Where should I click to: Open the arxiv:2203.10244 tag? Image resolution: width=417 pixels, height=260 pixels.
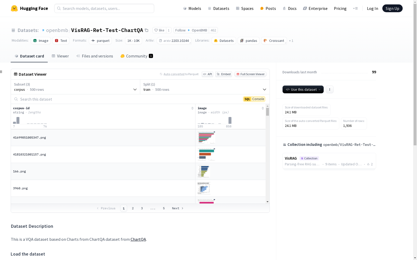click(x=174, y=41)
